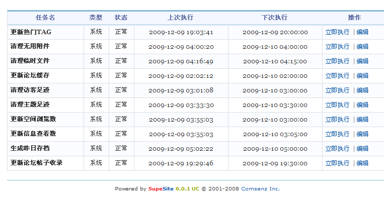
Task: Edit the 生成昨日存档 task
Action: 362,149
